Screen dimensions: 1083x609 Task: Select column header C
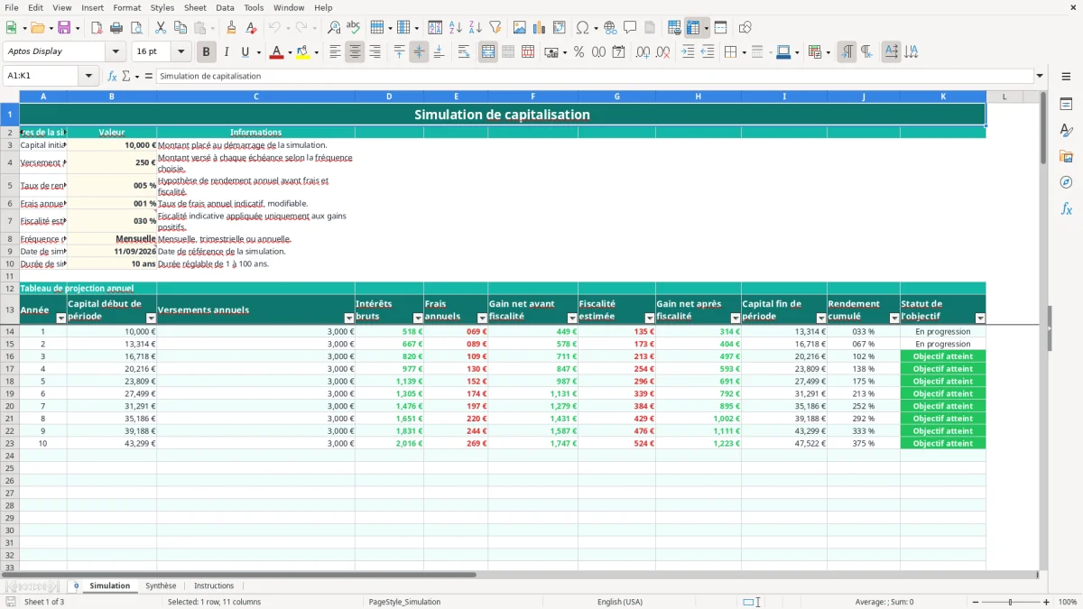point(255,97)
